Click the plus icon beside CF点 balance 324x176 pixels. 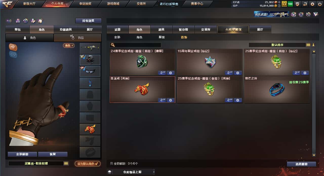click(x=279, y=2)
